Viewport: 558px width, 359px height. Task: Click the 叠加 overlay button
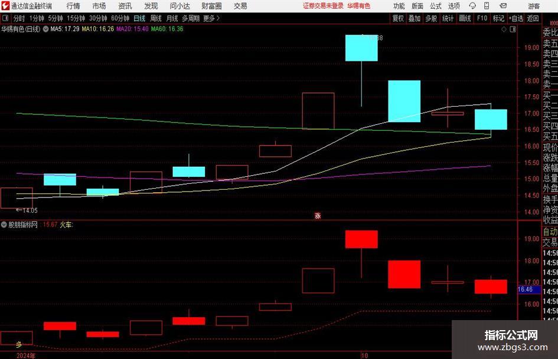pyautogui.click(x=415, y=18)
